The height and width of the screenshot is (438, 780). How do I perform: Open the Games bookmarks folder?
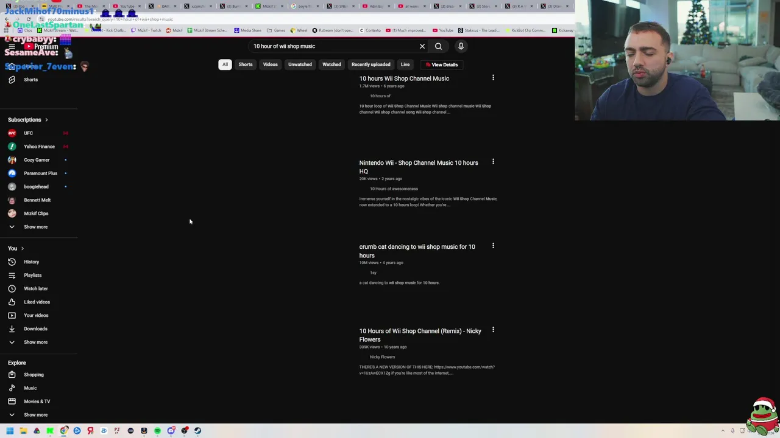[276, 30]
